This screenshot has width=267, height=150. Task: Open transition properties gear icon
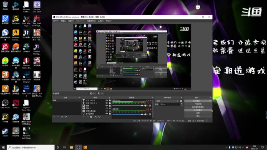coord(181,101)
